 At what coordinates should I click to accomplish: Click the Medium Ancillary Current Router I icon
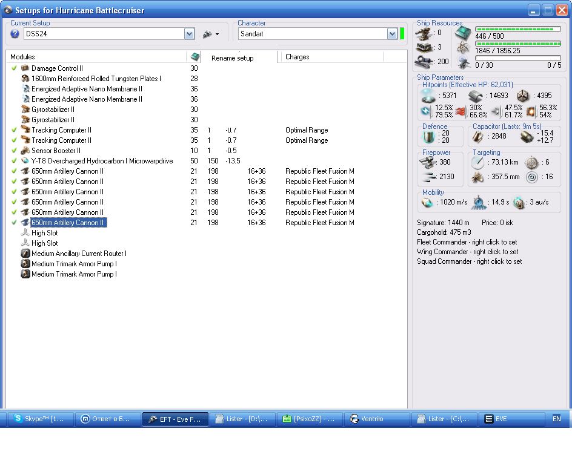pyautogui.click(x=25, y=254)
